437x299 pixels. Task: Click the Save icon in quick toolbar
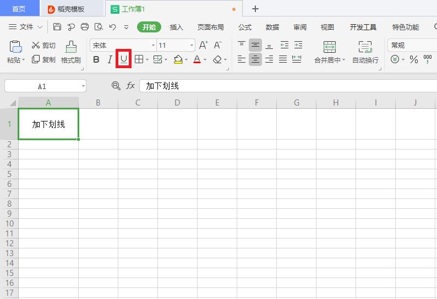pos(57,27)
